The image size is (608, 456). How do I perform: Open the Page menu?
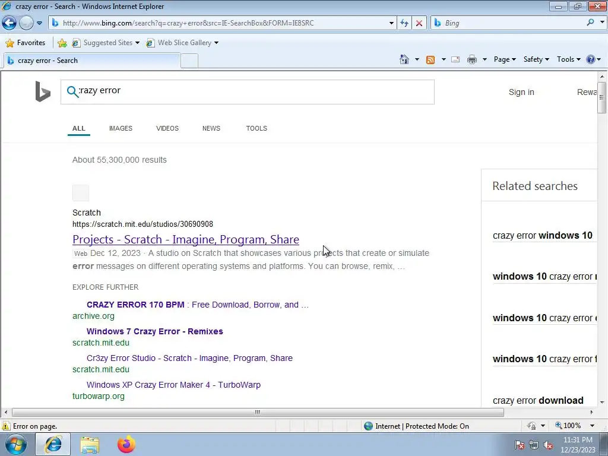tap(505, 59)
